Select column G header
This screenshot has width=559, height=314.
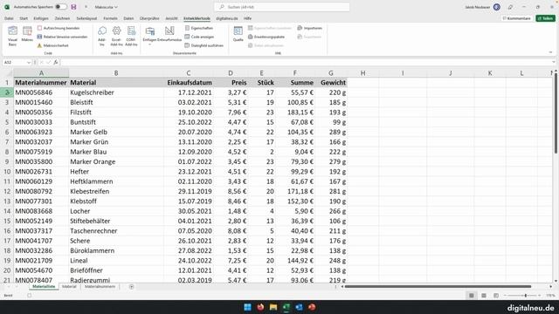click(331, 73)
